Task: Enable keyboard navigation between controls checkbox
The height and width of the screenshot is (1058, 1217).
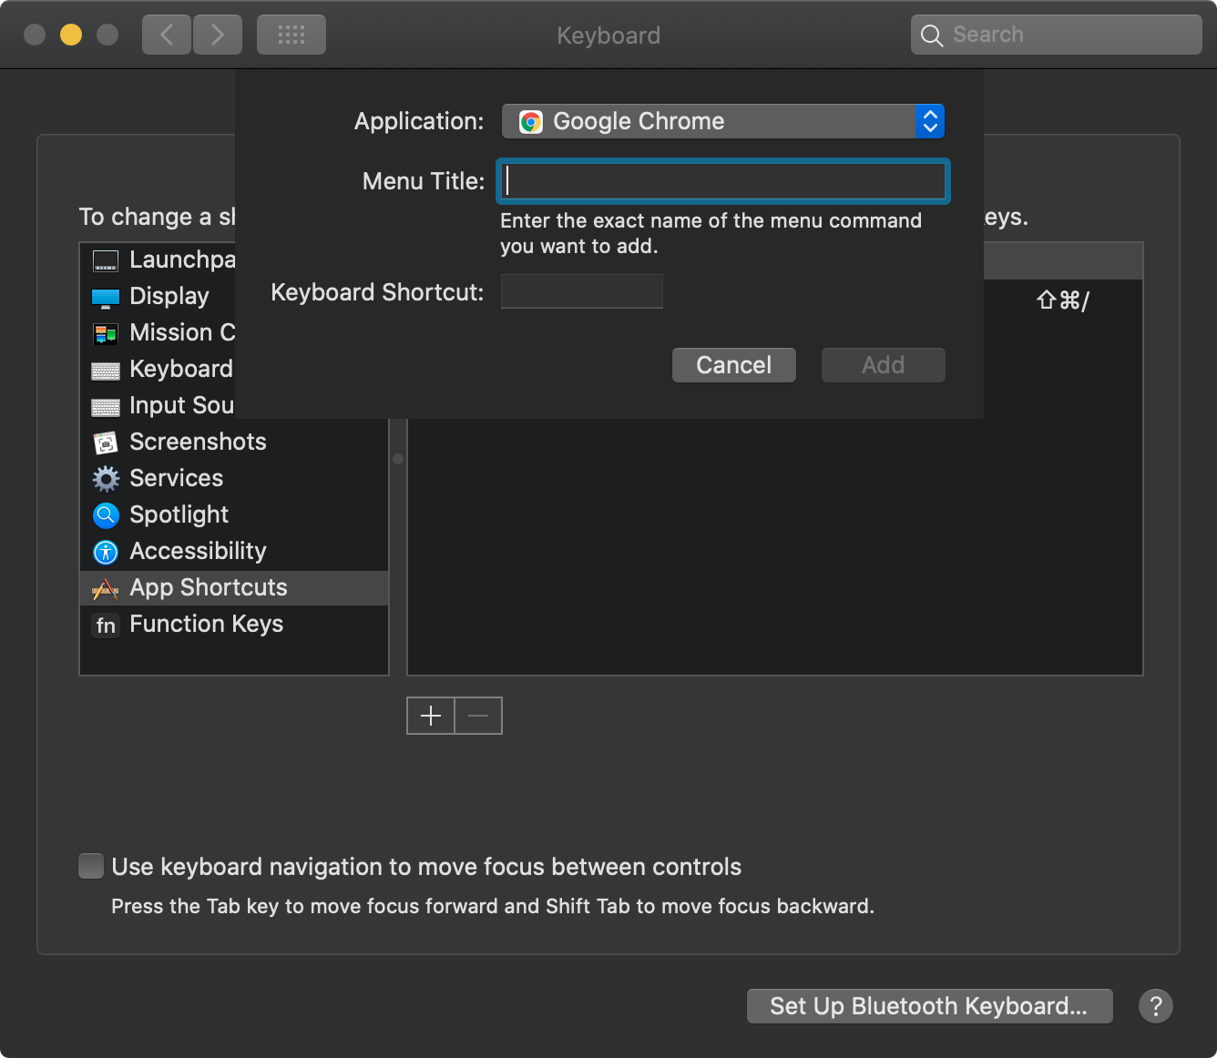Action: tap(91, 866)
